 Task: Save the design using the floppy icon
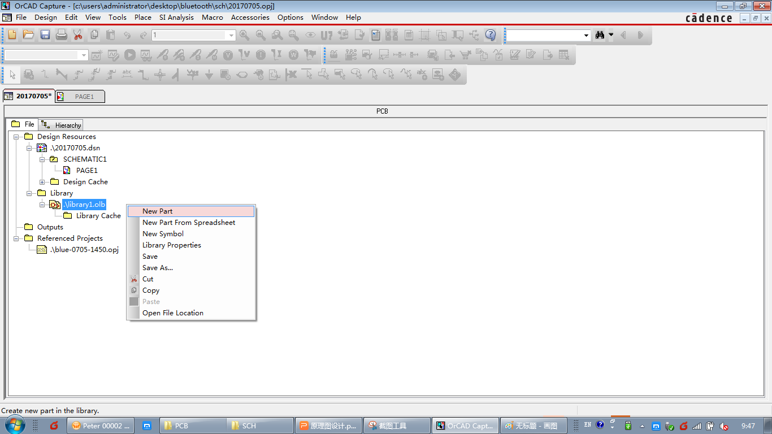[45, 35]
